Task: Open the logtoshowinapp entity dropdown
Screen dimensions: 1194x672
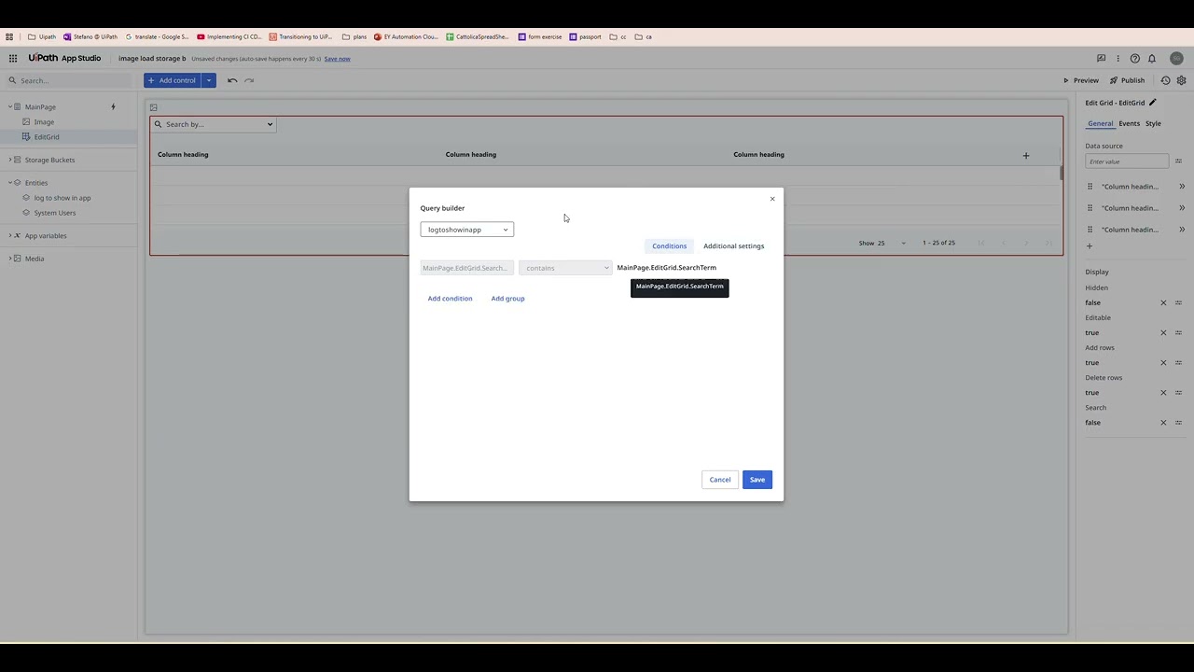Action: 466,230
